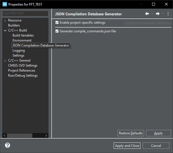Click the help question mark icon
Viewport: 173px width, 153px height.
[8, 145]
